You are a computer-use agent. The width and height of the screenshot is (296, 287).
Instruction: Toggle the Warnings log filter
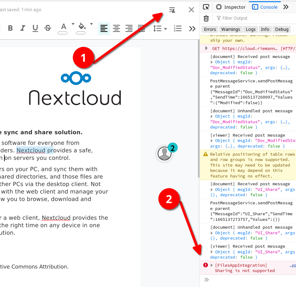point(230,29)
